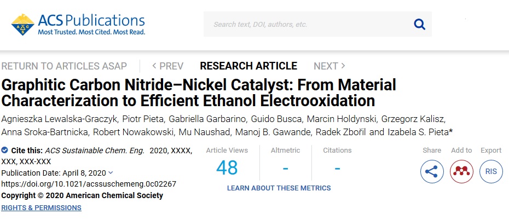Open the Share icon button
This screenshot has height=220, width=509.
point(432,172)
